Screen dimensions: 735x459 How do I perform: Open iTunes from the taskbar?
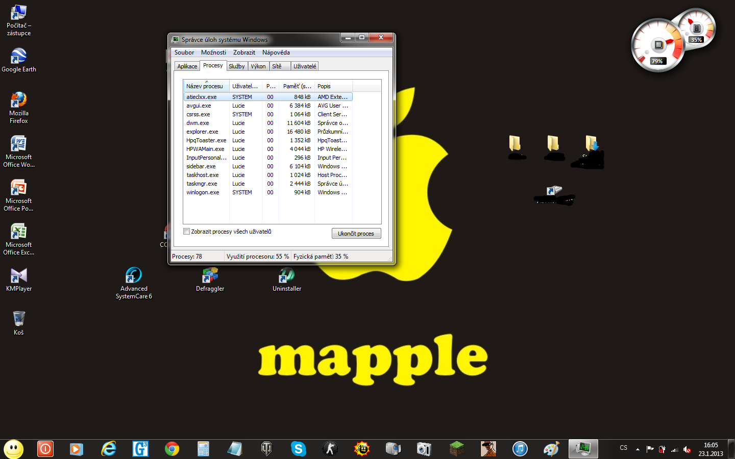(520, 449)
